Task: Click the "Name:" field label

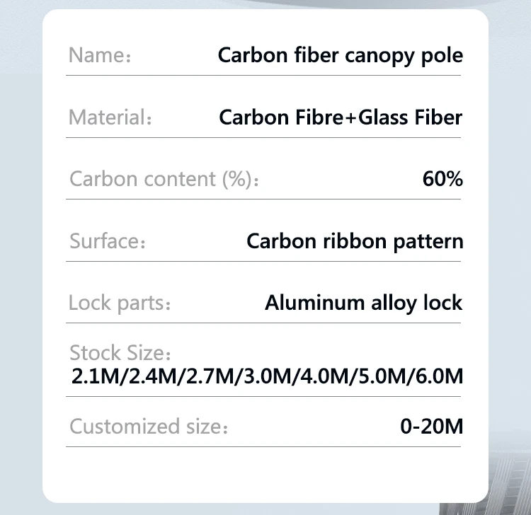Action: click(x=99, y=56)
